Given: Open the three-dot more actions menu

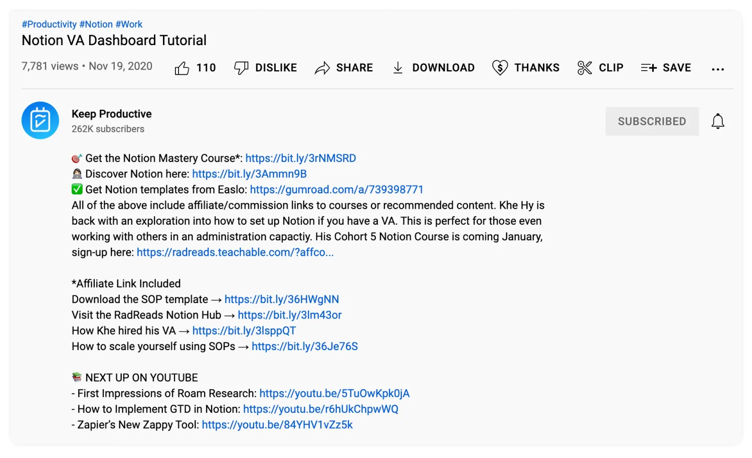Looking at the screenshot, I should point(718,69).
